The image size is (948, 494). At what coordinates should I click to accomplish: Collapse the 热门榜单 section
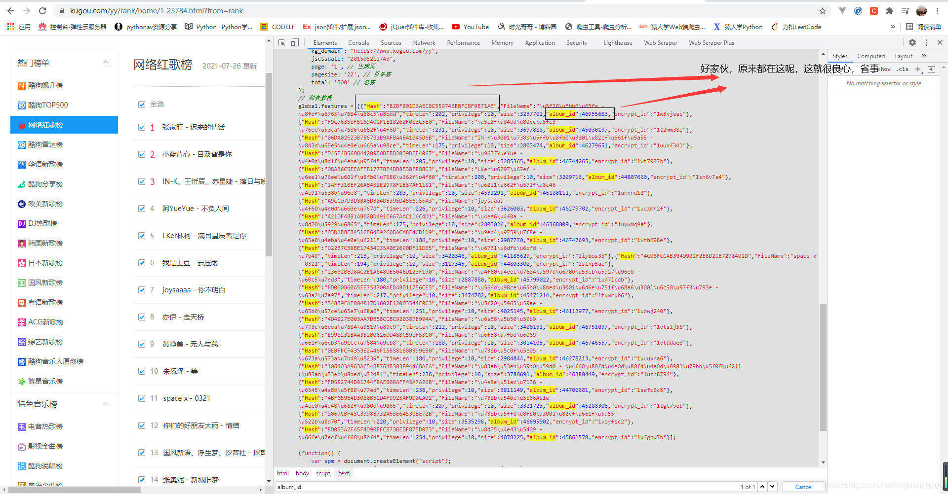[106, 63]
